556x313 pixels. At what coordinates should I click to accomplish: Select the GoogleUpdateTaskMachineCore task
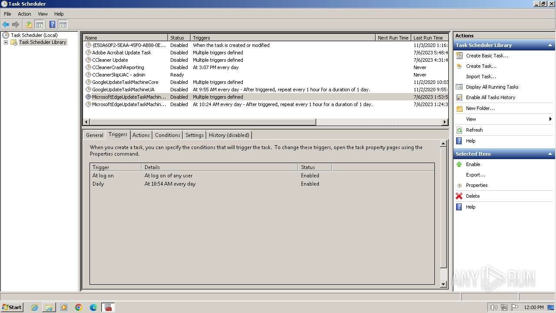pyautogui.click(x=265, y=82)
